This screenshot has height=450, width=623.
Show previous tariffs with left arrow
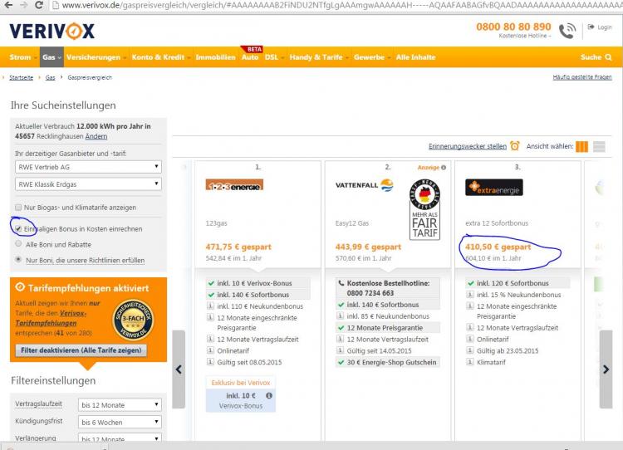pyautogui.click(x=179, y=369)
